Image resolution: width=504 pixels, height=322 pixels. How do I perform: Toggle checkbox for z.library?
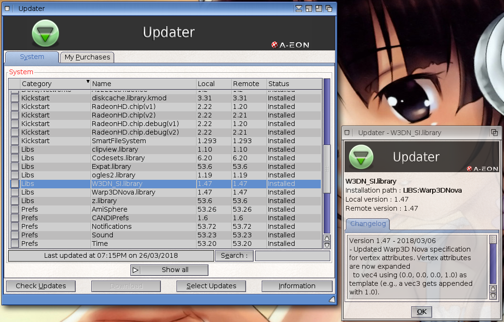point(15,201)
